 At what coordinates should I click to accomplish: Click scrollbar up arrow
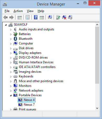[x=97, y=25]
